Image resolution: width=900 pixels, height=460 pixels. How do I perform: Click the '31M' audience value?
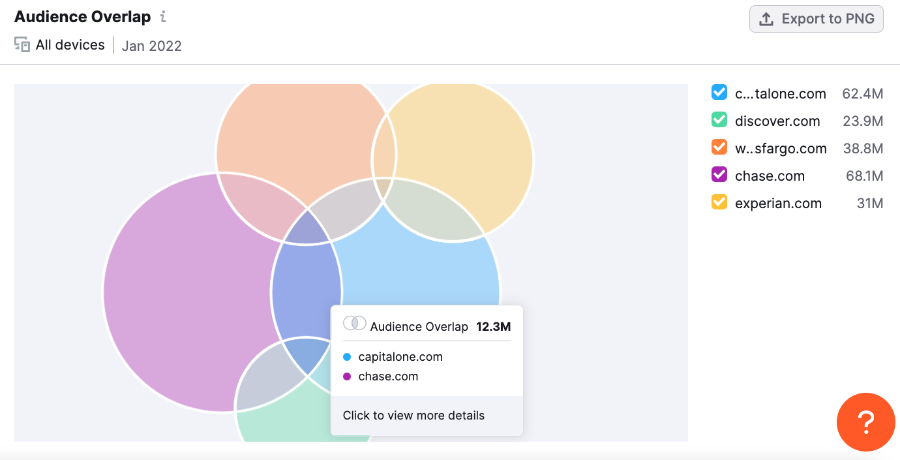coord(870,204)
